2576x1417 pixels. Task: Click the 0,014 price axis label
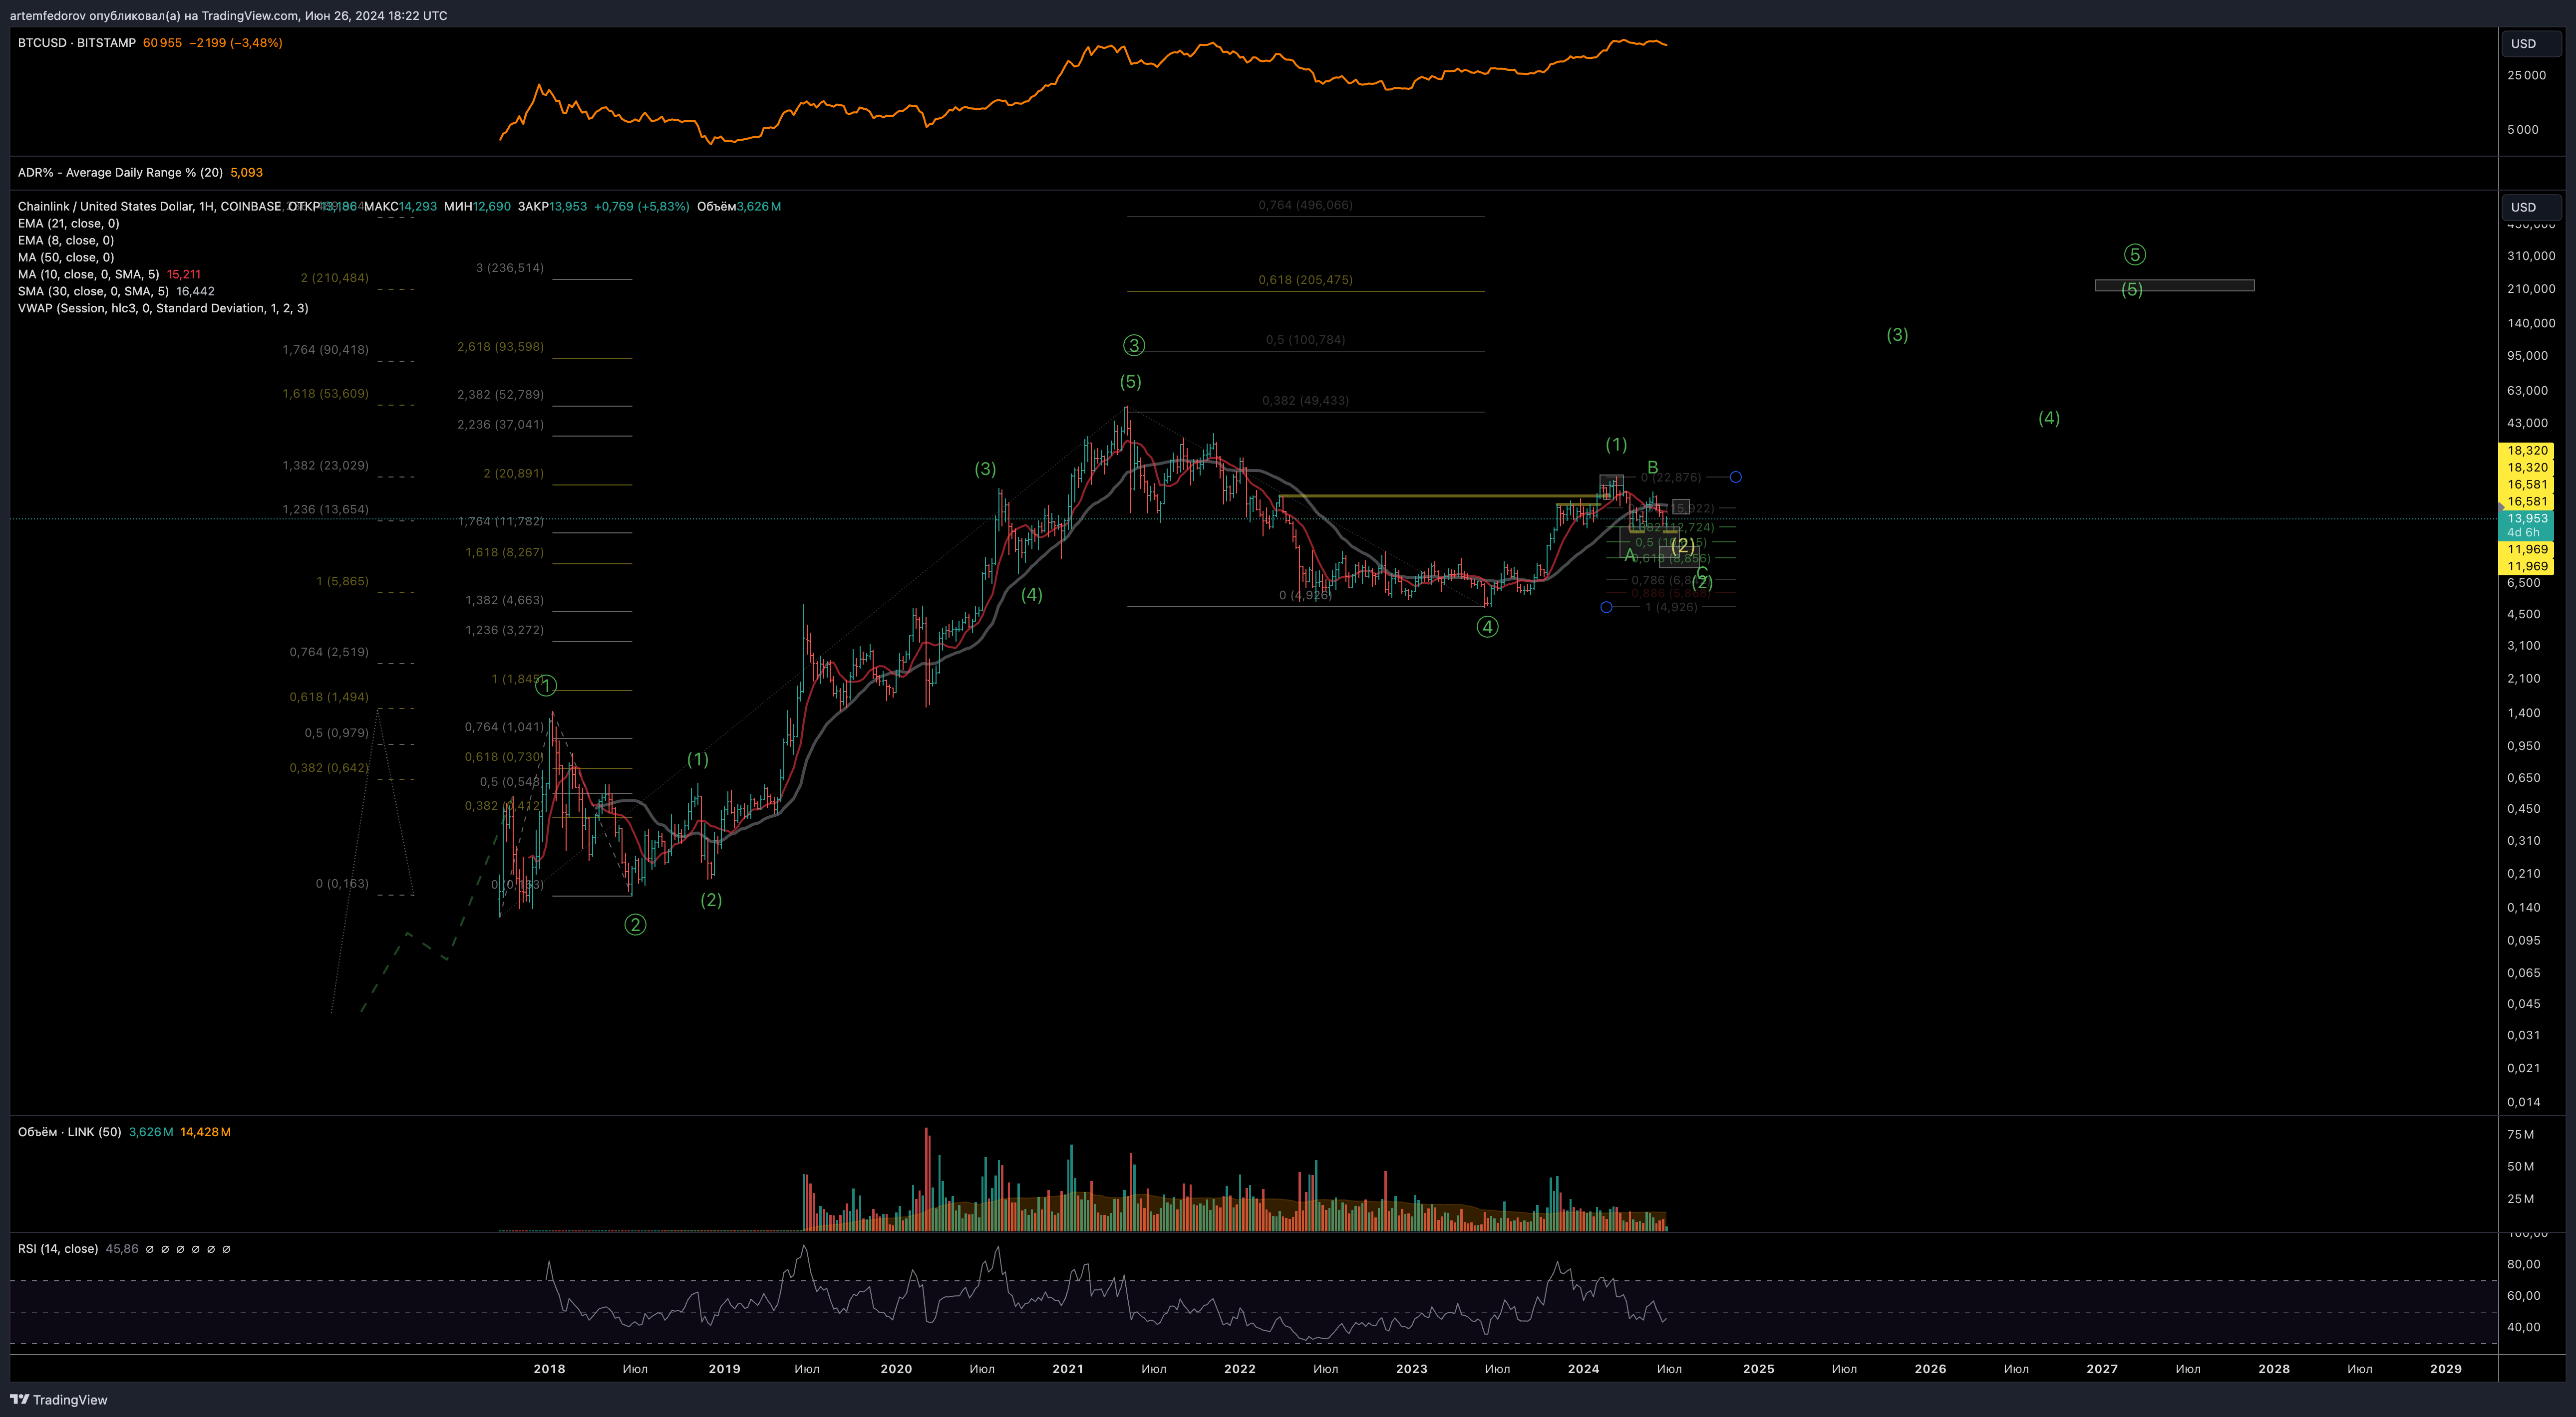(x=2523, y=1101)
